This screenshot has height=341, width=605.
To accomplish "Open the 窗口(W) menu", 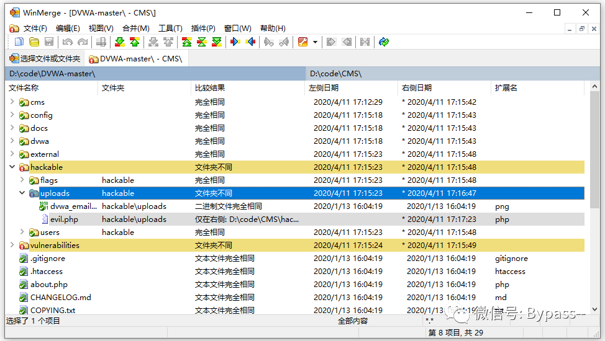I will coord(238,28).
